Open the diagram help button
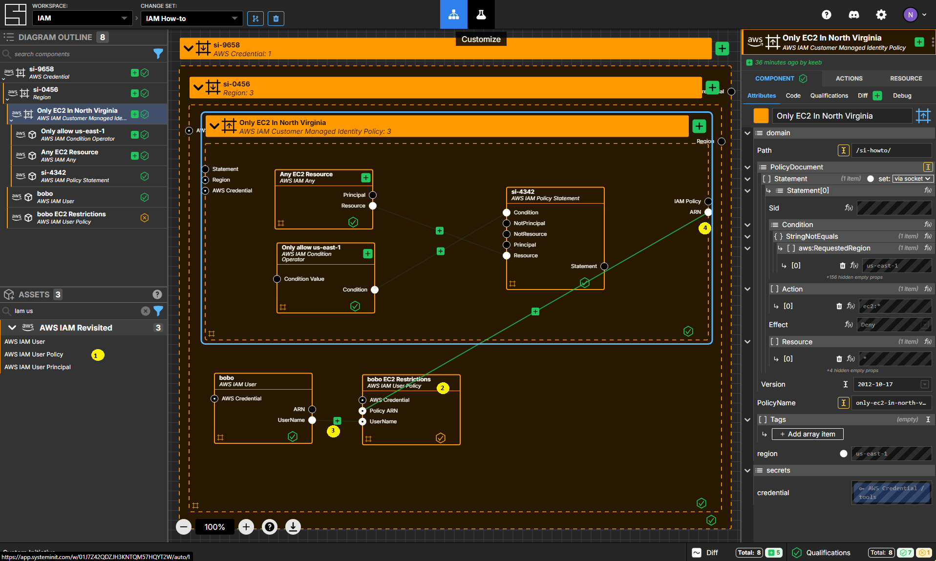 click(x=270, y=527)
